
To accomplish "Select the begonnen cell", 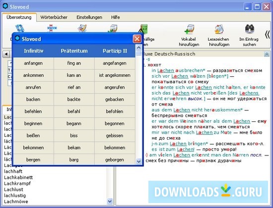I will point(115,123).
